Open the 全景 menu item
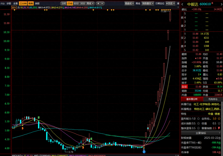The height and width of the screenshot is (156, 223). tap(15, 3)
